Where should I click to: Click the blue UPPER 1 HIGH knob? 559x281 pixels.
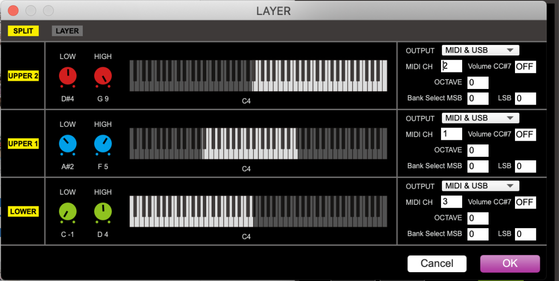coord(102,144)
